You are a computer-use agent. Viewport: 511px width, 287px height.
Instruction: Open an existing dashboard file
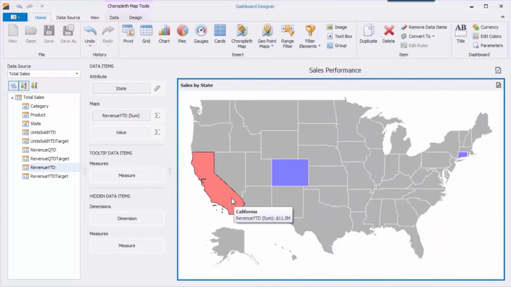click(31, 34)
